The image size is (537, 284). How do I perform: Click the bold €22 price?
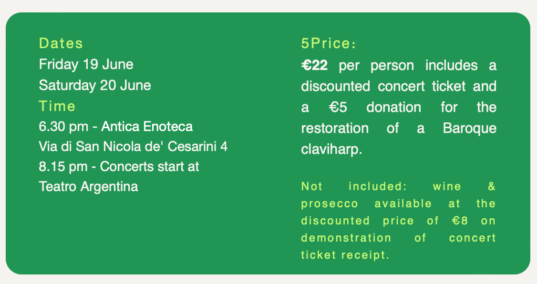click(x=315, y=65)
